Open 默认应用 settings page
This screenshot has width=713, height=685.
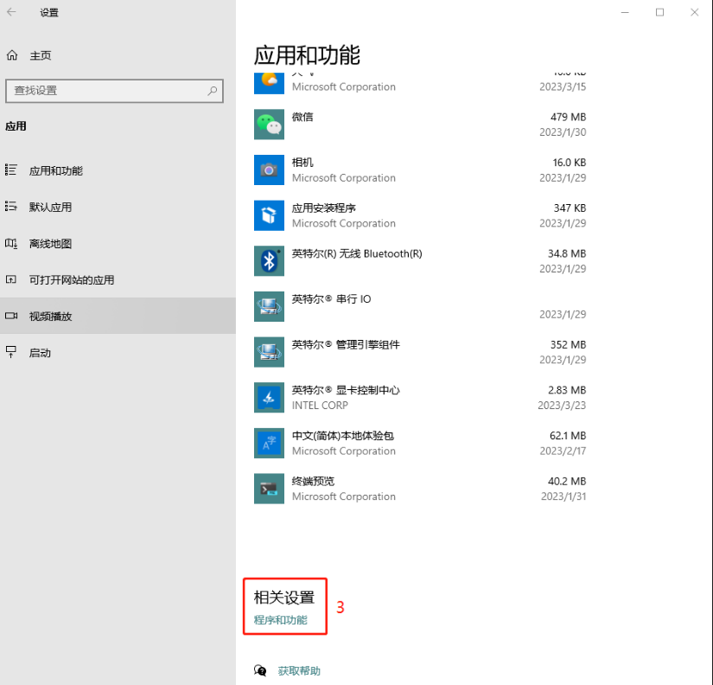50,207
